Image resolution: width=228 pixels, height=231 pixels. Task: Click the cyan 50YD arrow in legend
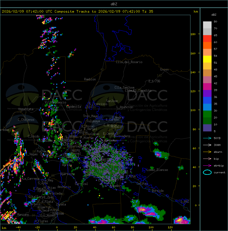pyautogui.click(x=207, y=138)
